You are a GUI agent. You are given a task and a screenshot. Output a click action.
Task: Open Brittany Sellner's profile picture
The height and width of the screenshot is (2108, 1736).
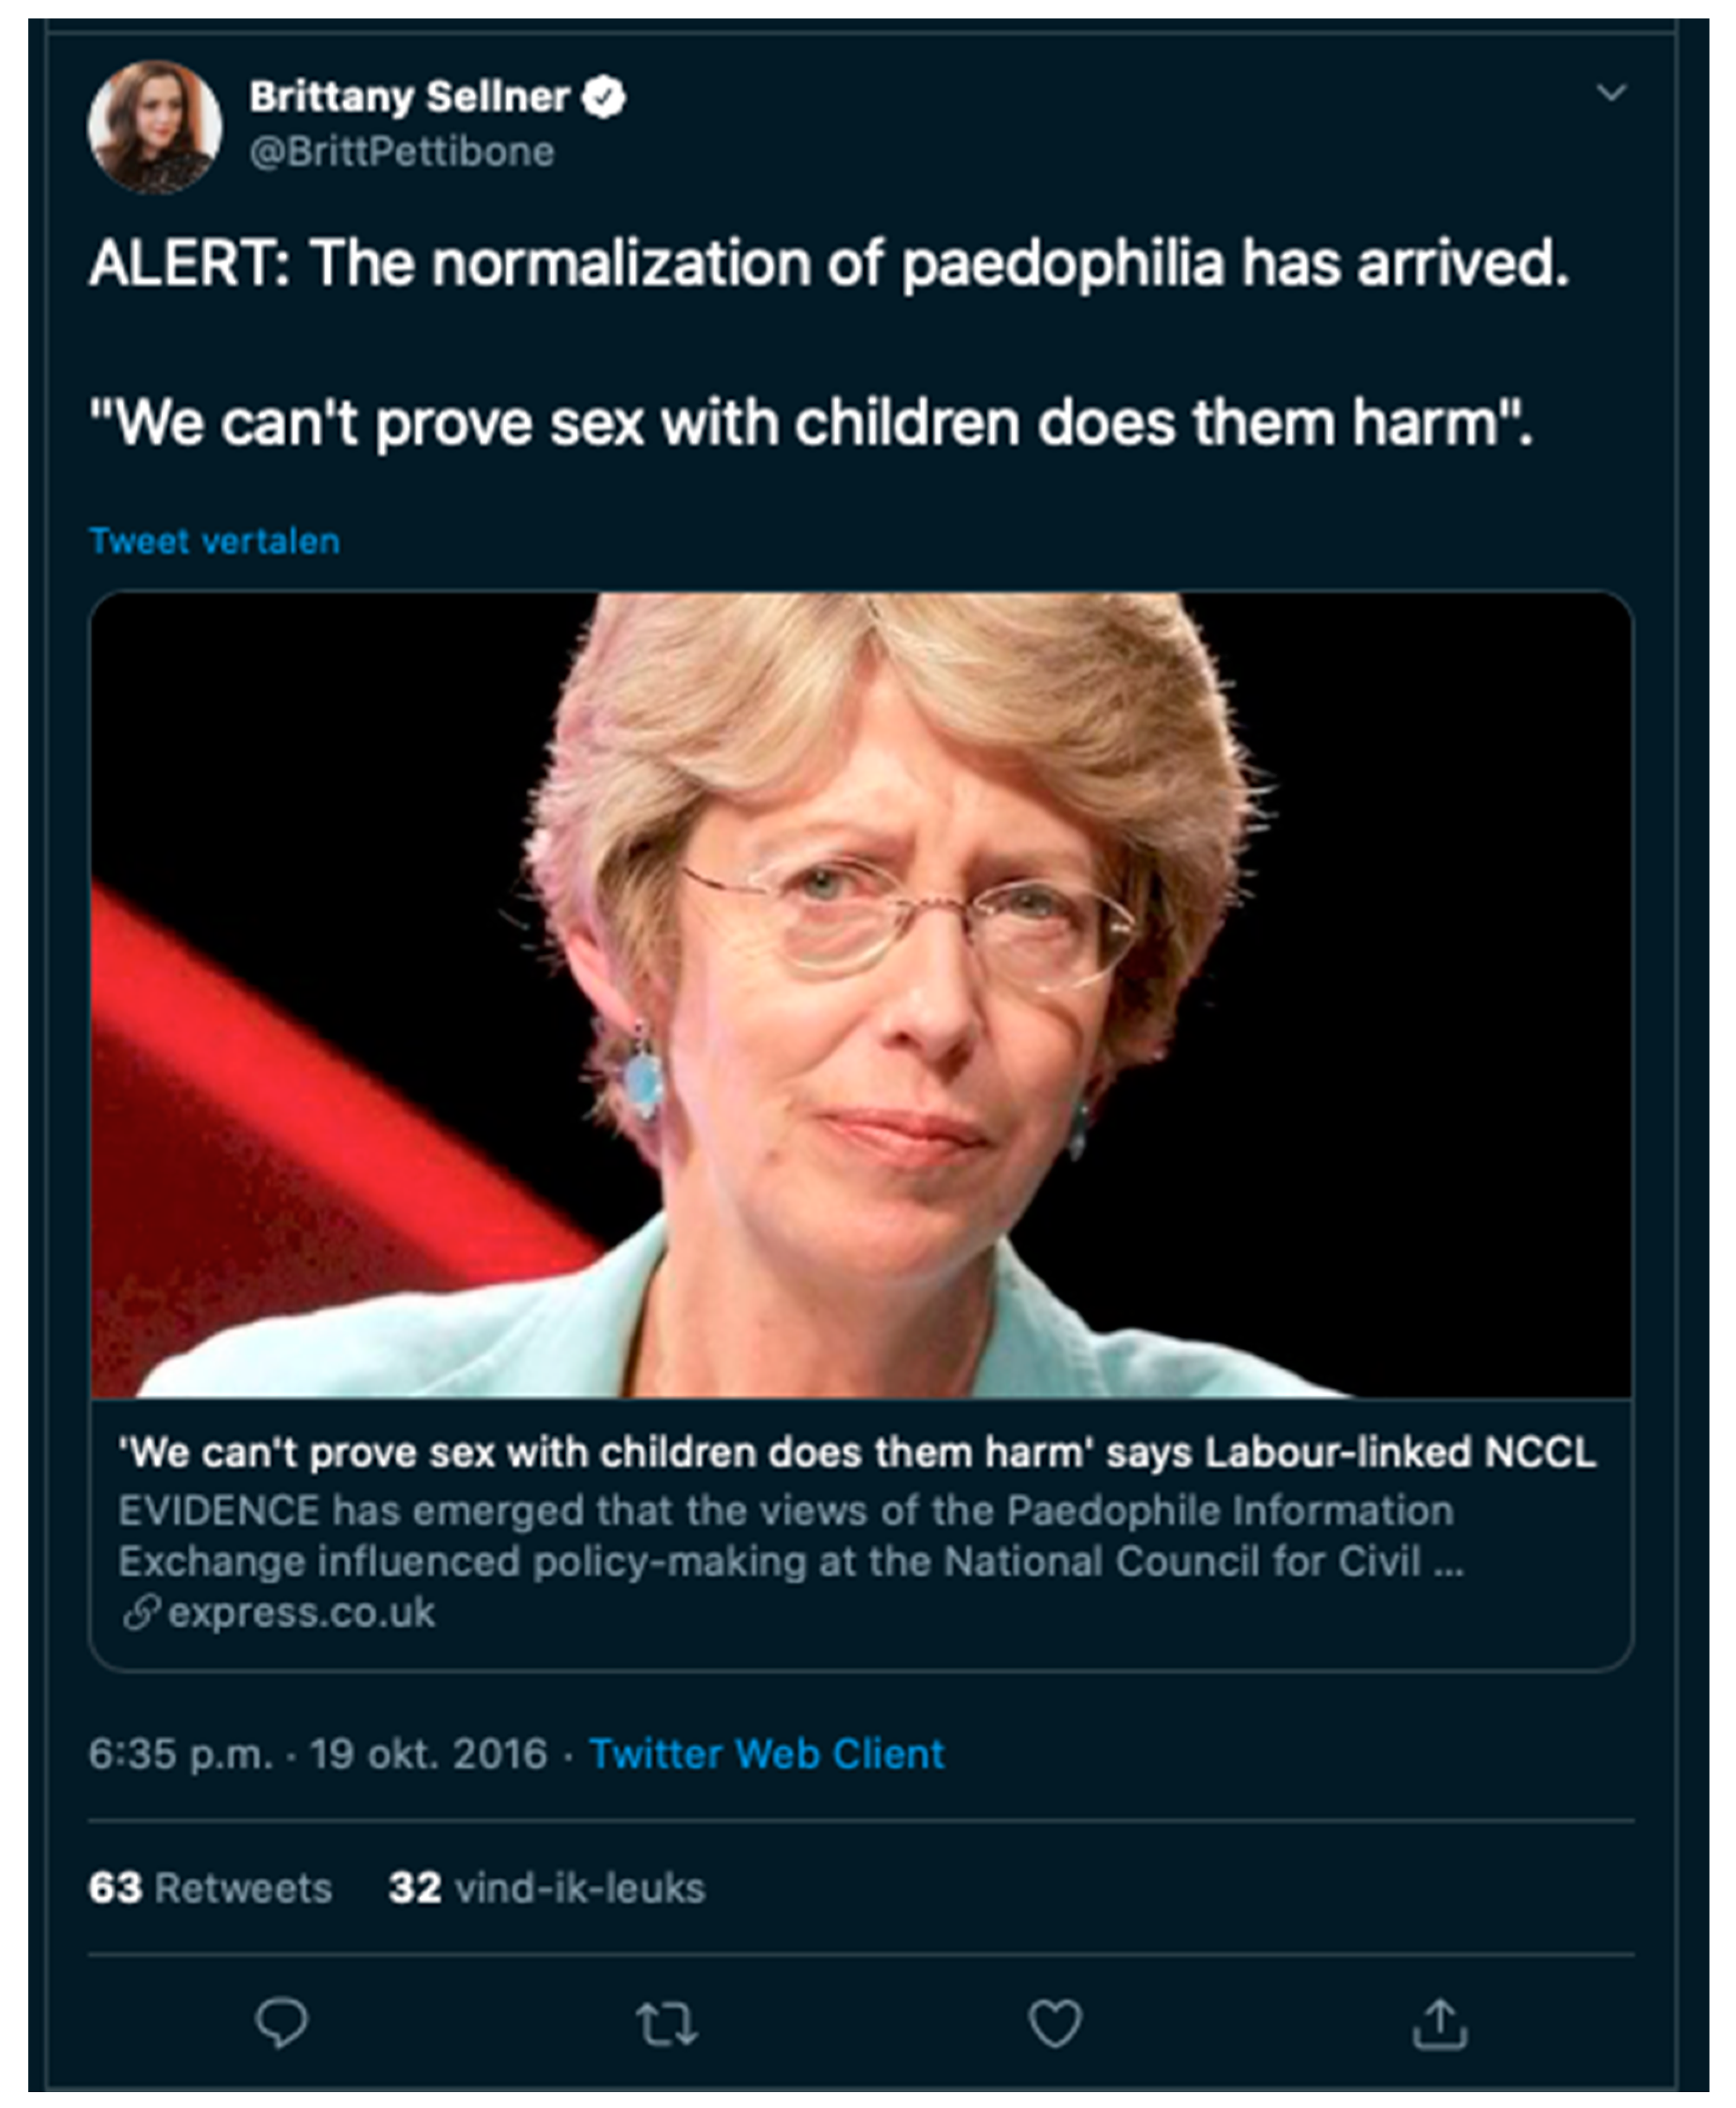[155, 126]
